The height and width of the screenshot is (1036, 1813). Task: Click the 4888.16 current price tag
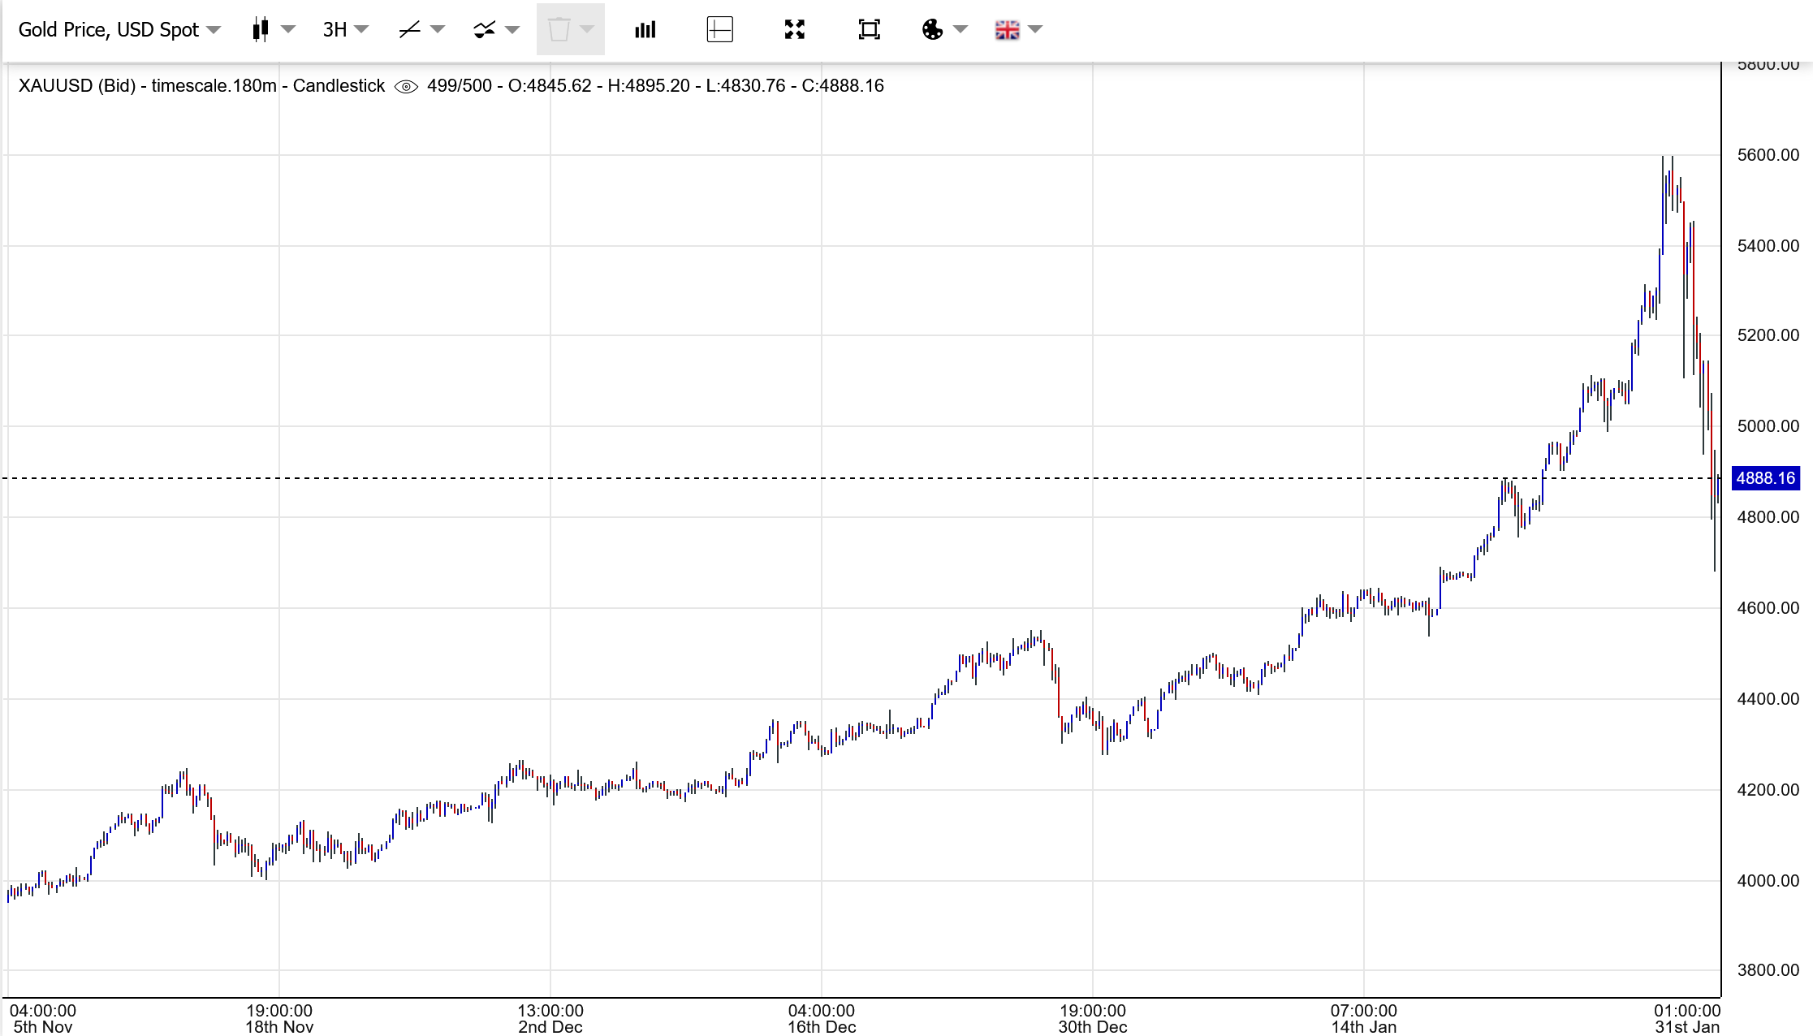(x=1765, y=478)
